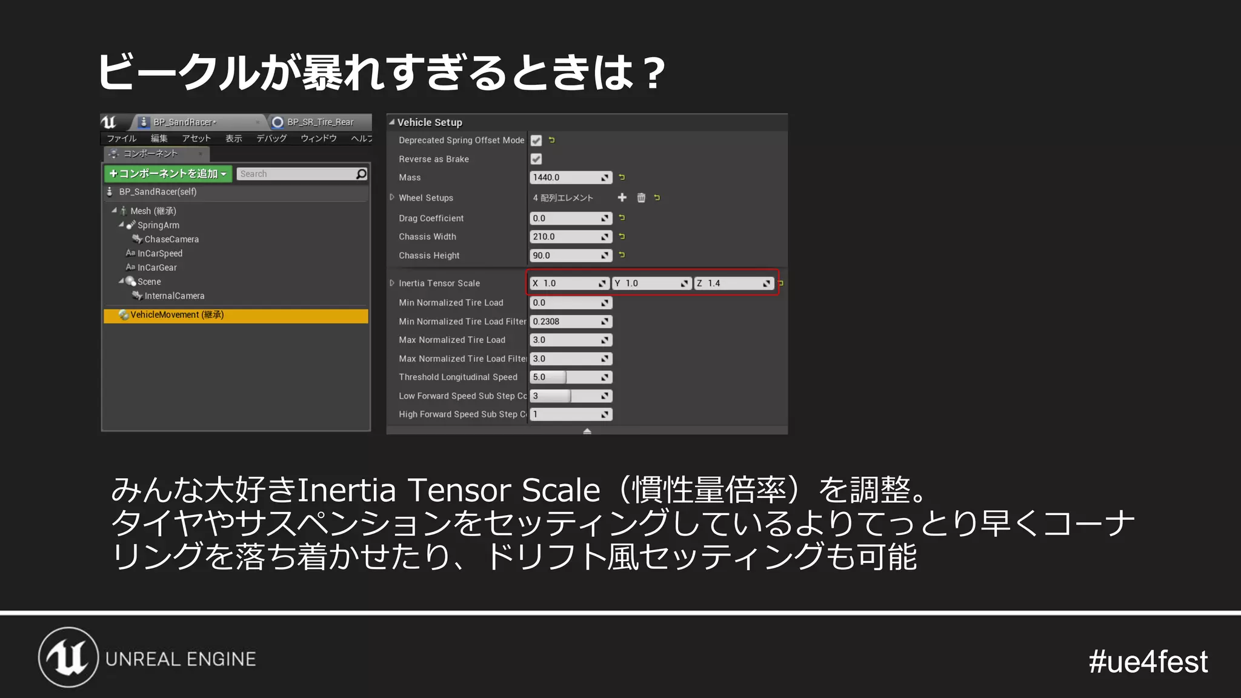Viewport: 1241px width, 698px height.
Task: Reset Deprecated Spring Offset Mode to default
Action: [x=551, y=140]
